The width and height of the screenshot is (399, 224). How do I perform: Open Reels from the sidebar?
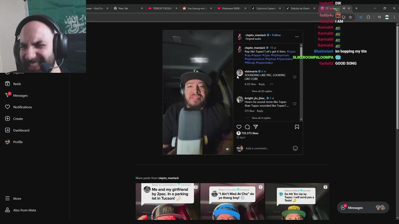[x=13, y=84]
